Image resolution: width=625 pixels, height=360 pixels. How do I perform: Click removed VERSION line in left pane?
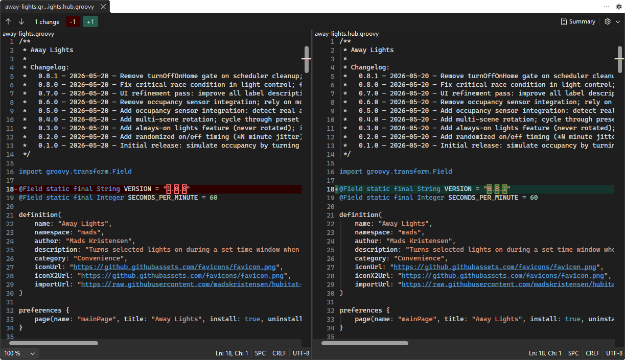[x=160, y=189]
